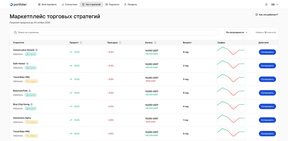Click По запросу badge under Momentum Alpha

click(x=31, y=122)
